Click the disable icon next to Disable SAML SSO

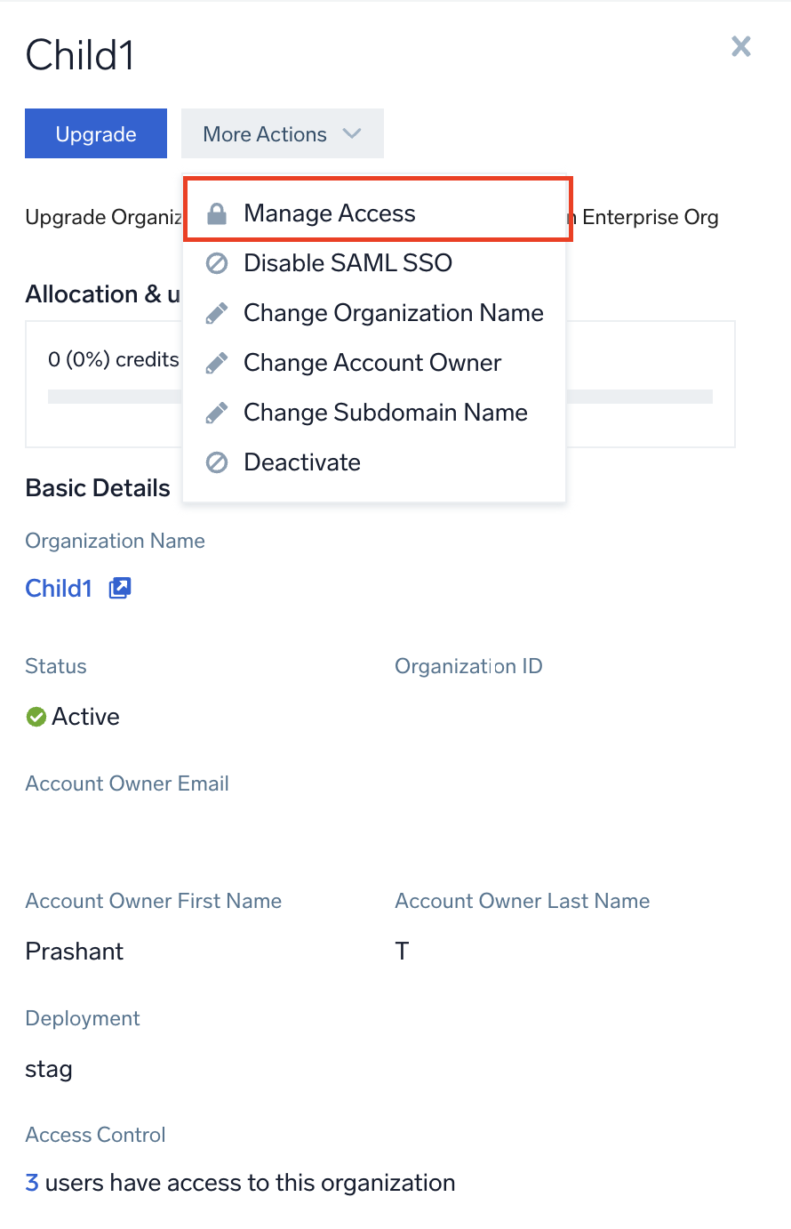[x=216, y=262]
